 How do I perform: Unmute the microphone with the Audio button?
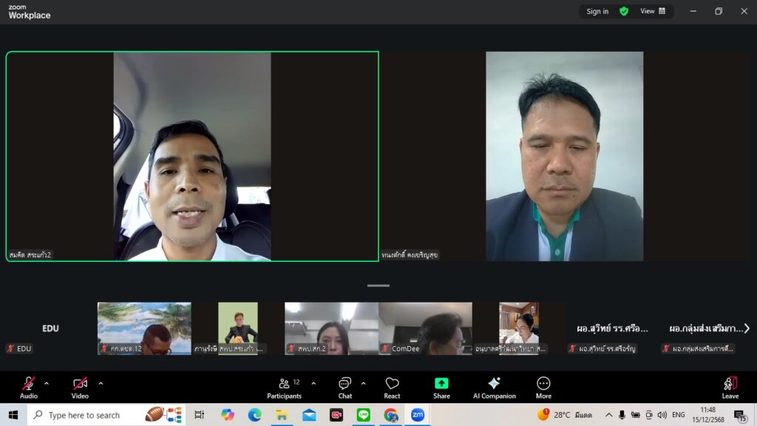(29, 387)
